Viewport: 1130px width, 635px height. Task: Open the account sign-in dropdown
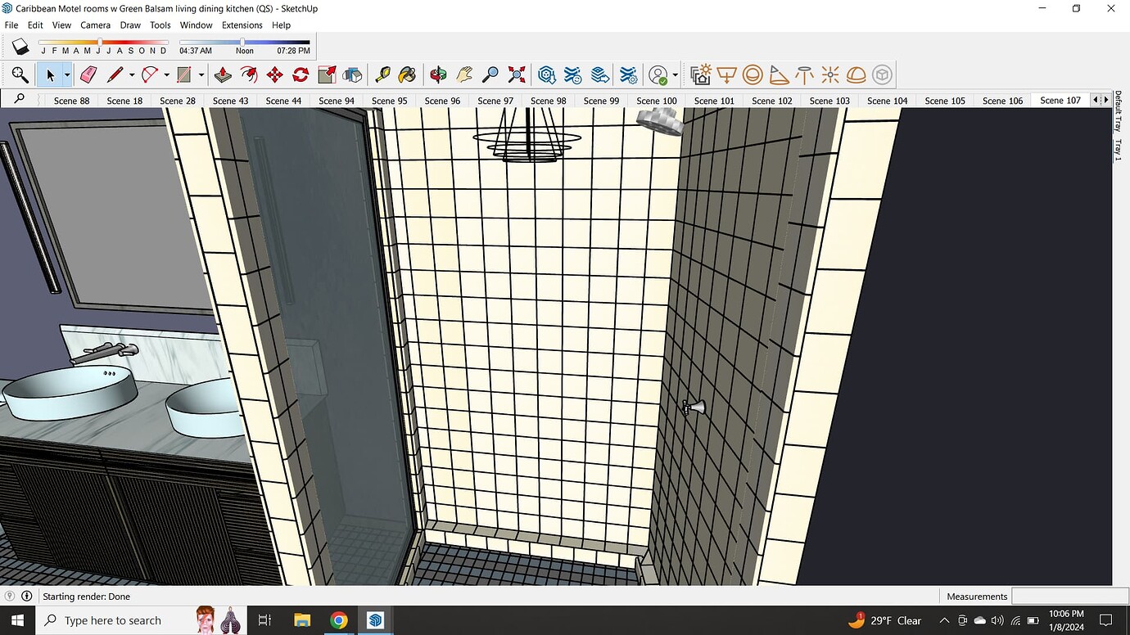pyautogui.click(x=674, y=74)
